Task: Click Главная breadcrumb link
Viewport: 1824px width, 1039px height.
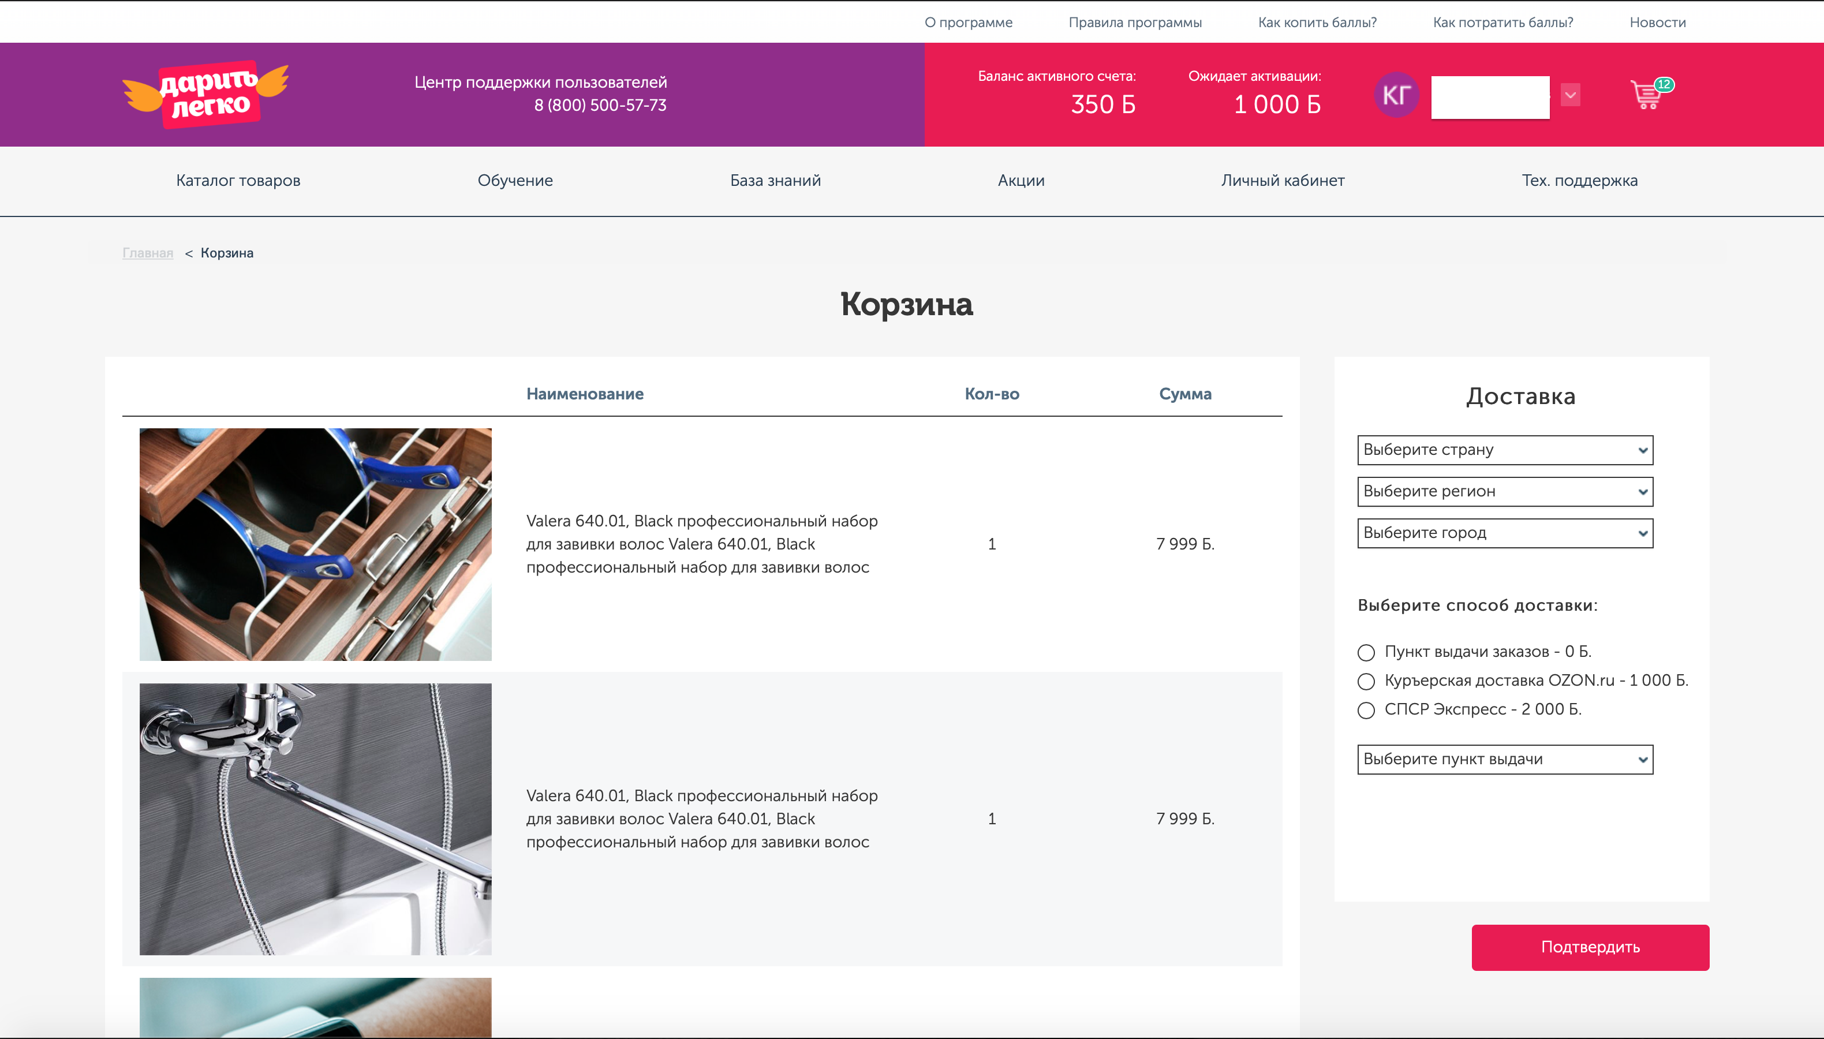Action: point(148,253)
